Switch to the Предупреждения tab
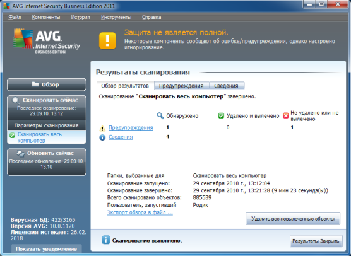This screenshot has height=256, width=351. [x=181, y=86]
